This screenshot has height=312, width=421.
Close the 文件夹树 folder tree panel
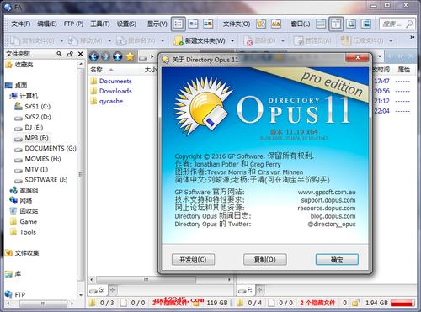(81, 54)
